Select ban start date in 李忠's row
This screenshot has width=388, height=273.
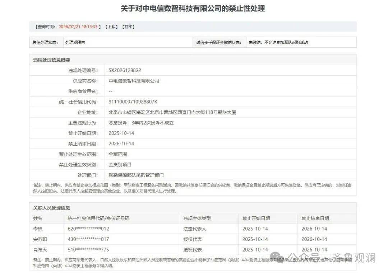pos(255,229)
